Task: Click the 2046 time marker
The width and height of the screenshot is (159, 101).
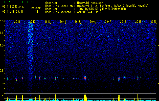Action: point(93,22)
